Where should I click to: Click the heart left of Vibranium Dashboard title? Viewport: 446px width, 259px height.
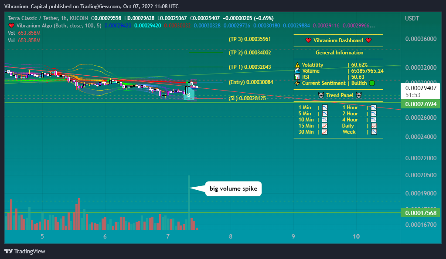(x=308, y=40)
